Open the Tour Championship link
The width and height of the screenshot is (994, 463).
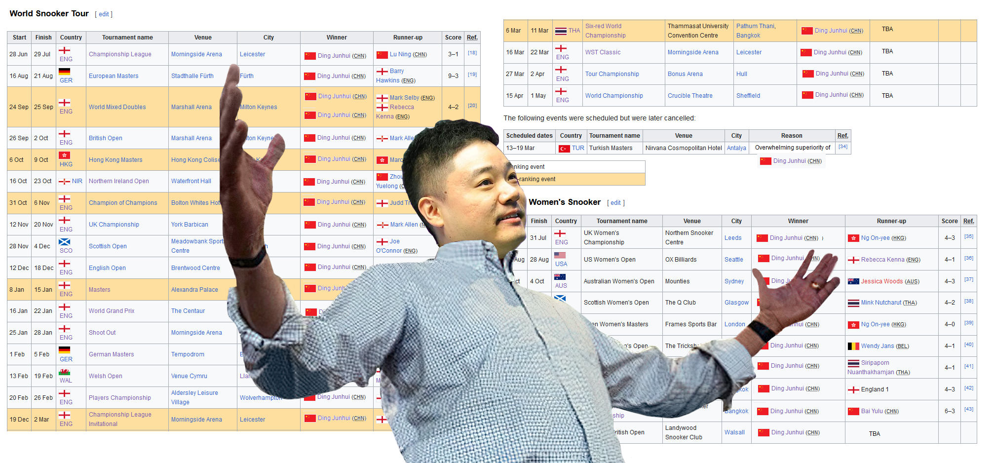pos(612,74)
